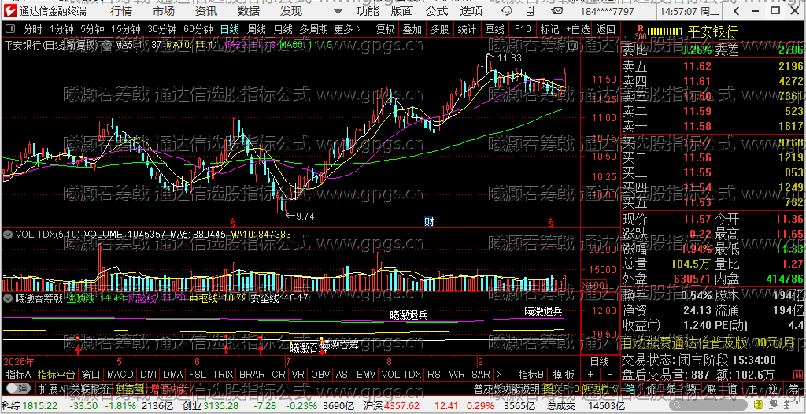Switch to the MACD indicator tab

pyautogui.click(x=120, y=374)
